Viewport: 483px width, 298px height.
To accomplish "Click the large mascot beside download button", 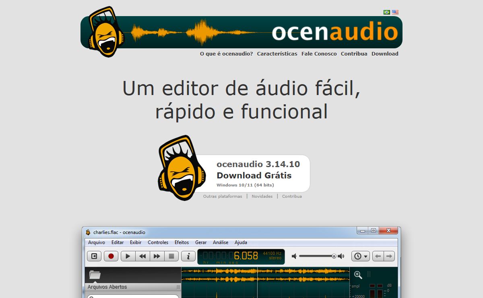I will tap(182, 168).
